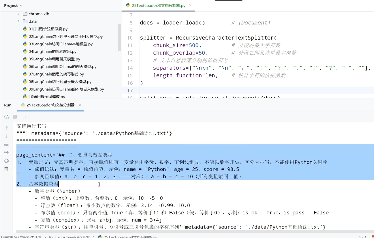Toggle soft-wrap in the console output
Viewport: 374px width, 238px height.
pos(6,144)
